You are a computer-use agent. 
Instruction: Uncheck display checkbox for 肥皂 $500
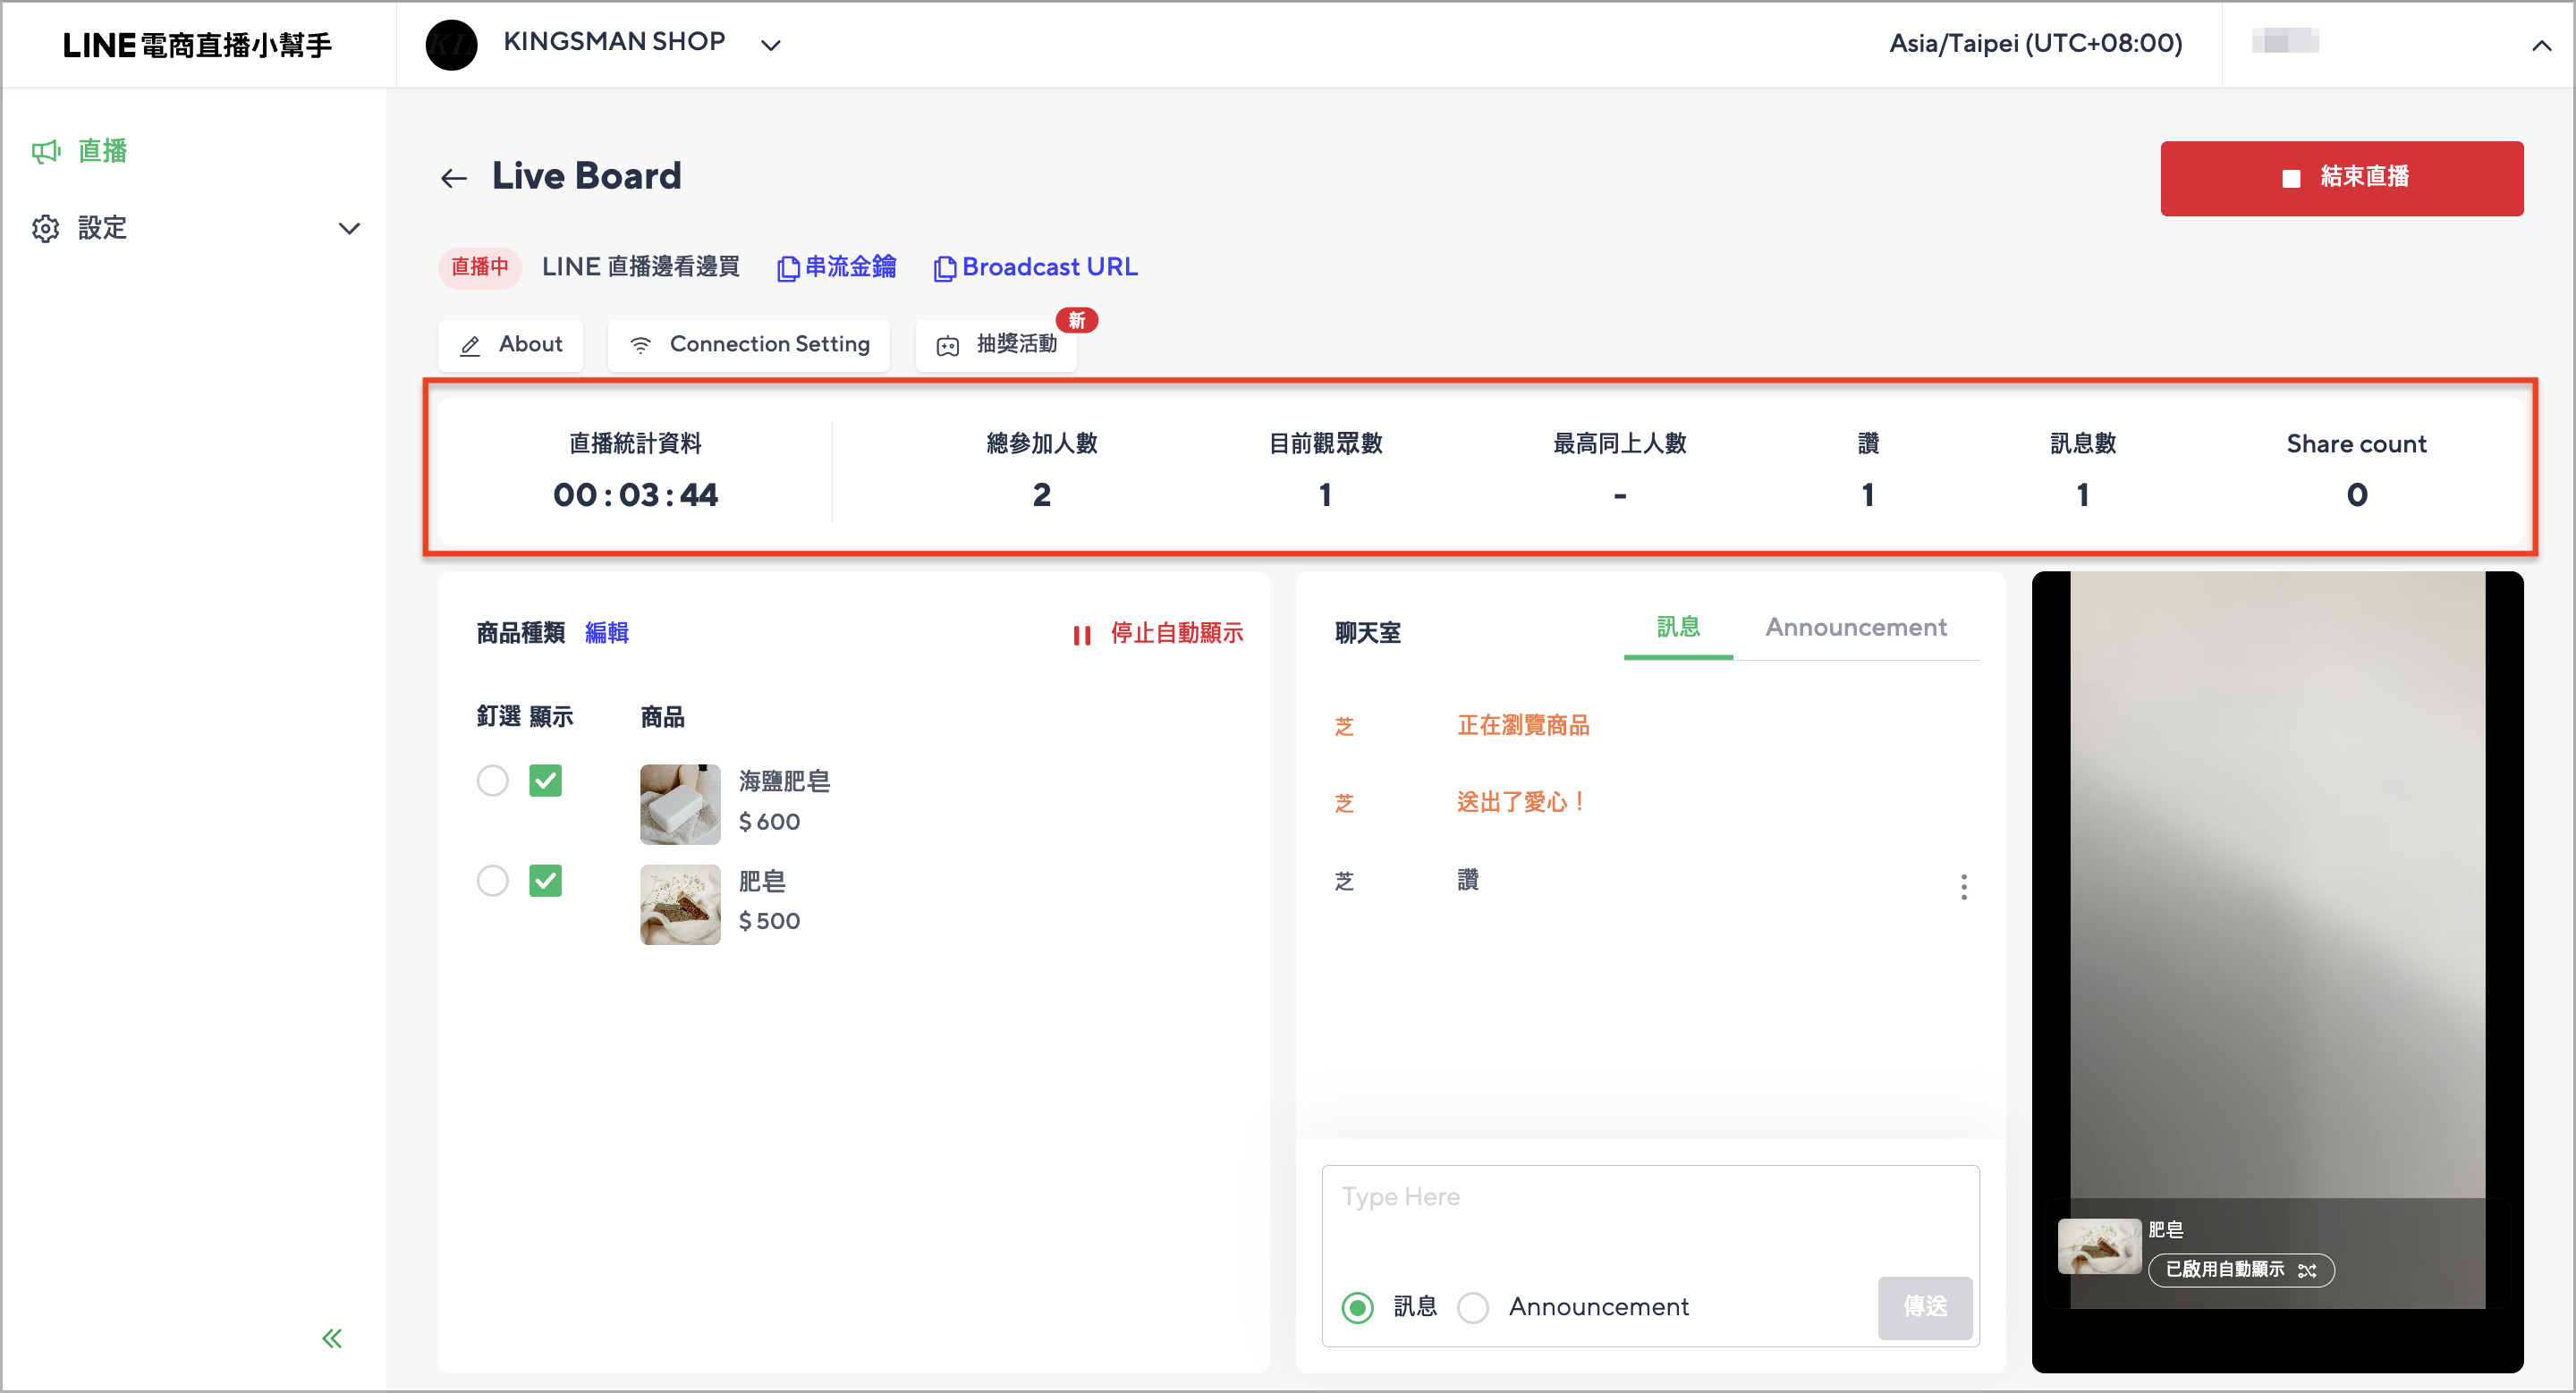point(545,880)
